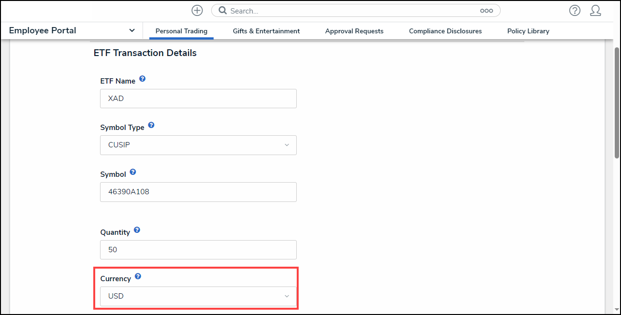621x315 pixels.
Task: Select the Policy Library tab
Action: (x=528, y=31)
